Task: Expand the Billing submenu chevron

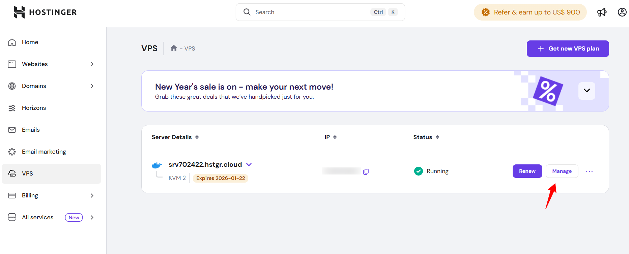Action: 92,195
